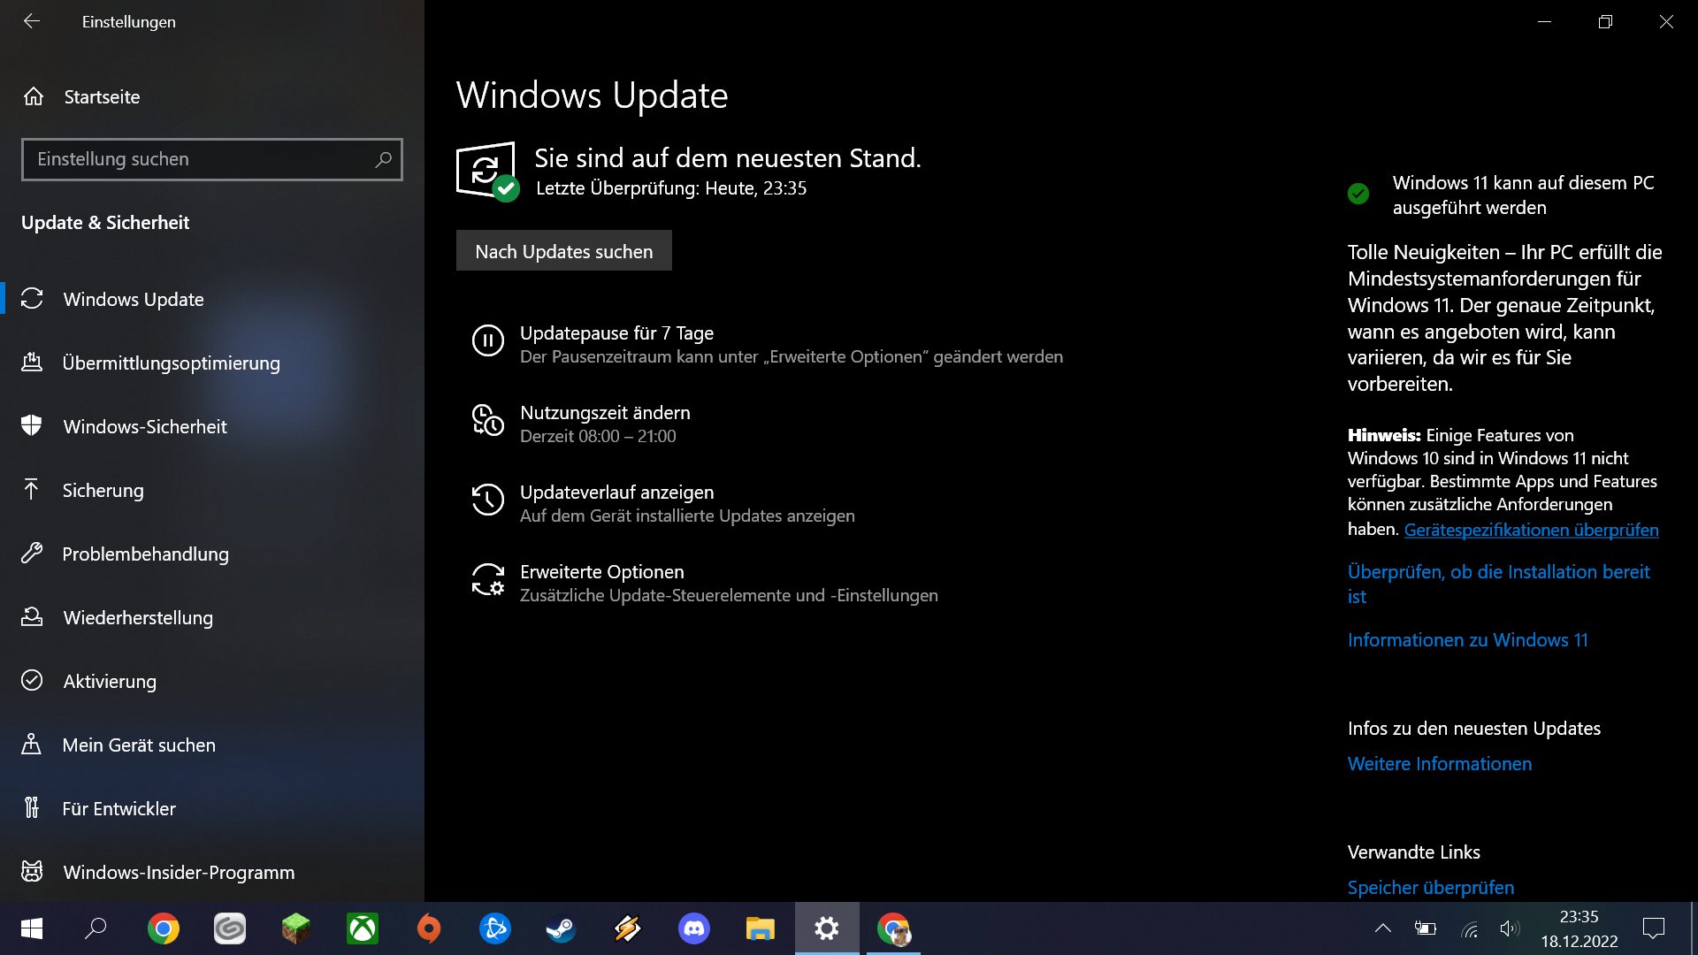The image size is (1698, 955).
Task: Click Updateverlauf anzeigen option text
Action: [x=616, y=493]
